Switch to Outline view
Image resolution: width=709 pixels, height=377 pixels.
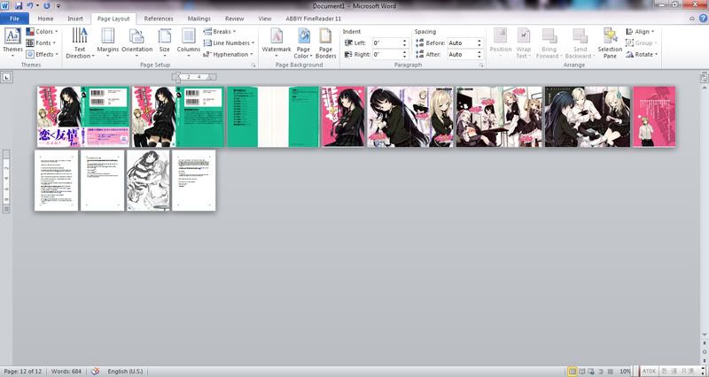[600, 371]
